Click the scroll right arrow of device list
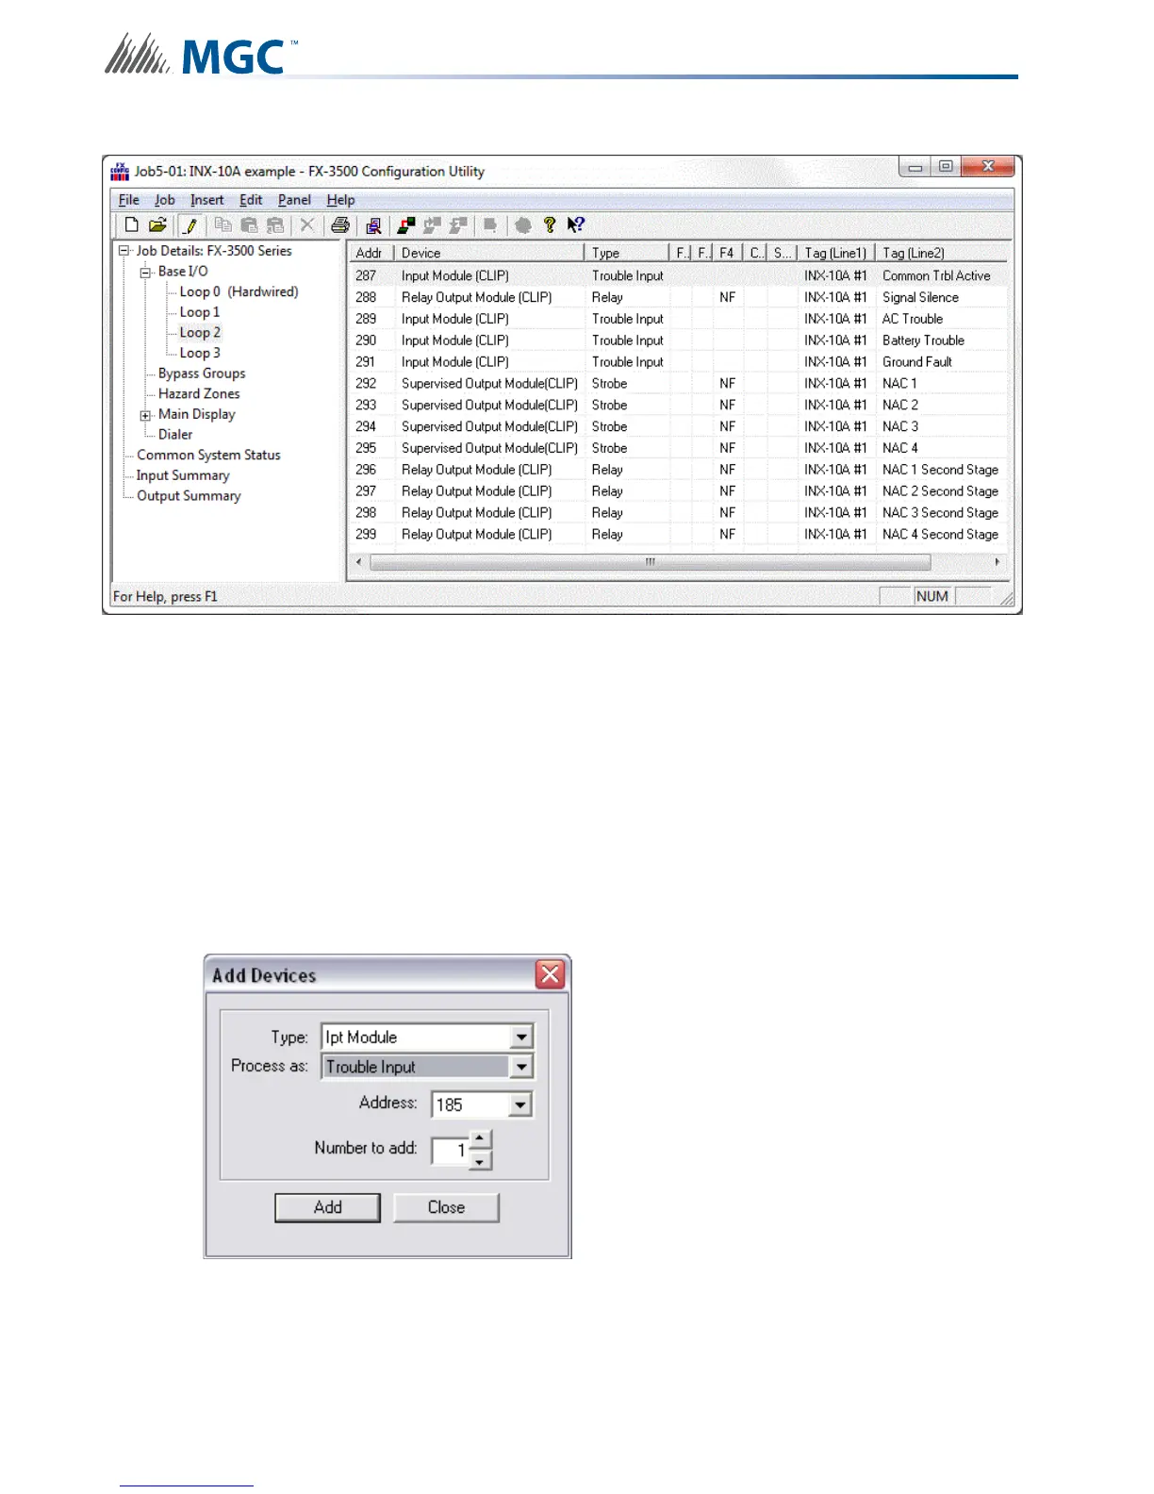This screenshot has width=1154, height=1494. click(x=997, y=562)
